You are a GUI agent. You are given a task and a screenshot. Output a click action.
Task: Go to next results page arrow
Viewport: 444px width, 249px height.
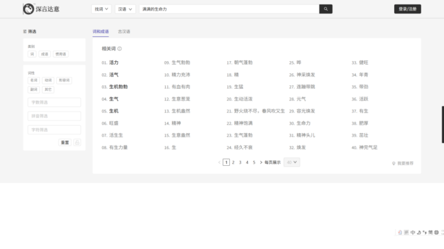click(x=261, y=163)
